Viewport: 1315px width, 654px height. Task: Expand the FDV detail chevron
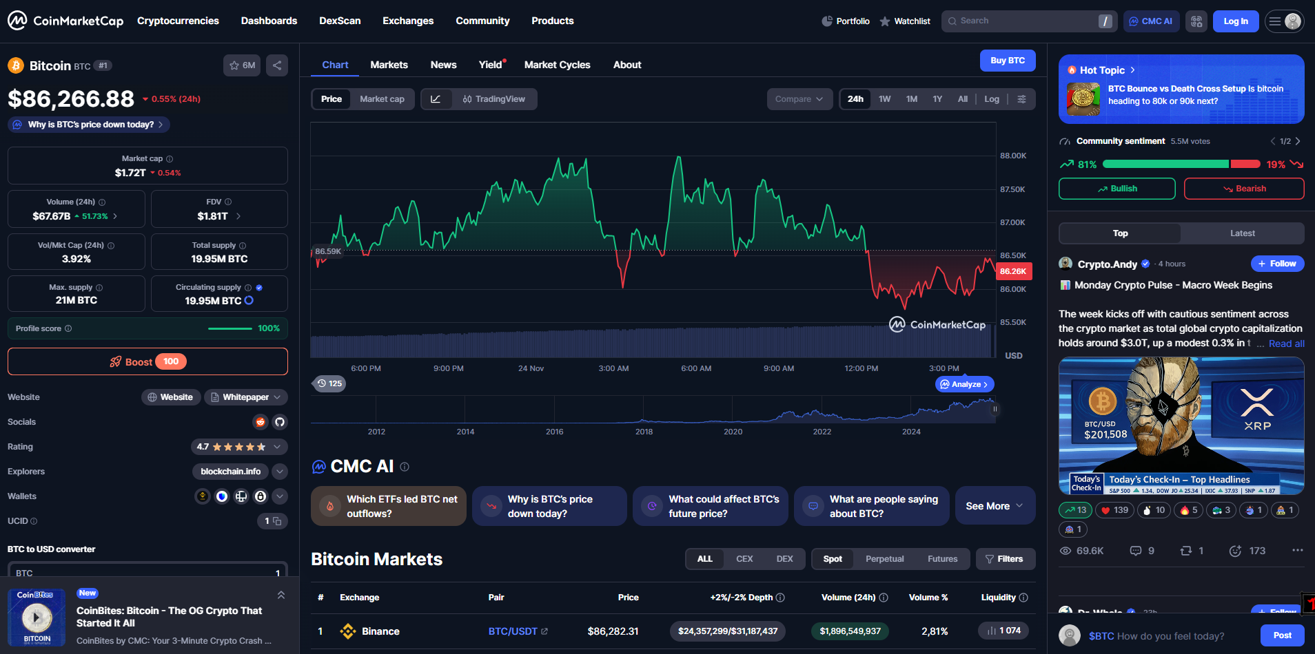pyautogui.click(x=238, y=216)
